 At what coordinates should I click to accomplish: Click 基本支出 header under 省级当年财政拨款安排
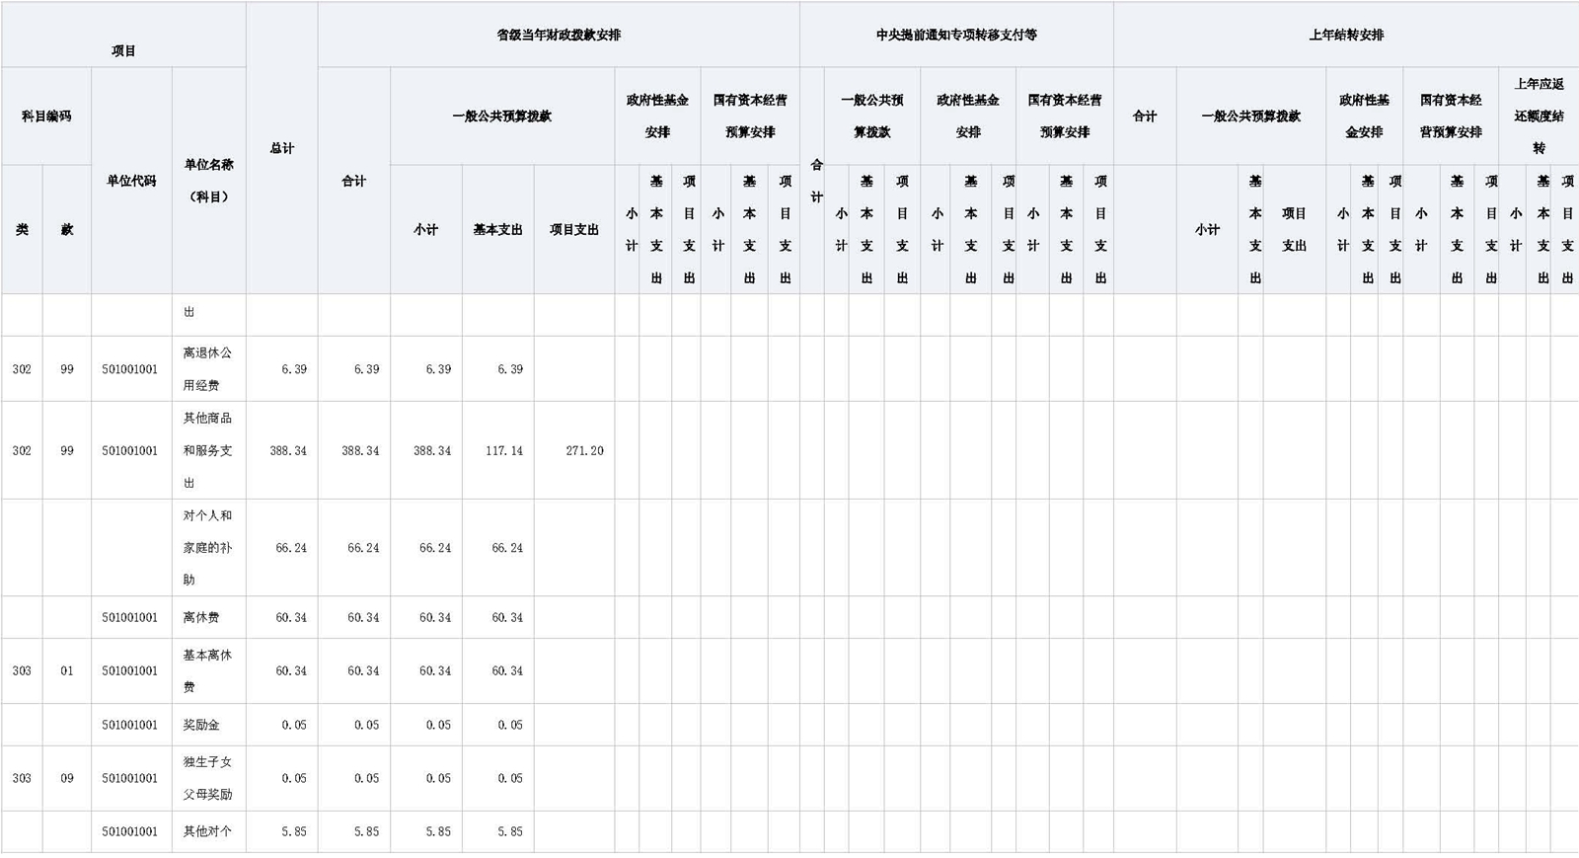498,229
